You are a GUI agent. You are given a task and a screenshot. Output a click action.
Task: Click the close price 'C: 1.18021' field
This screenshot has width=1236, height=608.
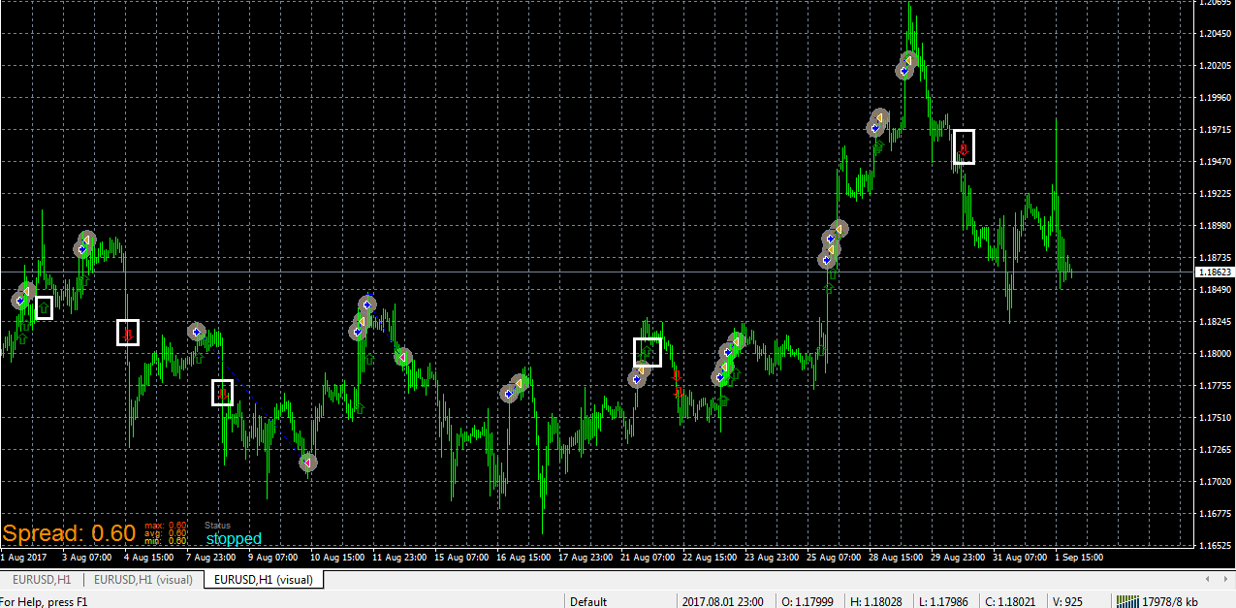tap(1009, 601)
